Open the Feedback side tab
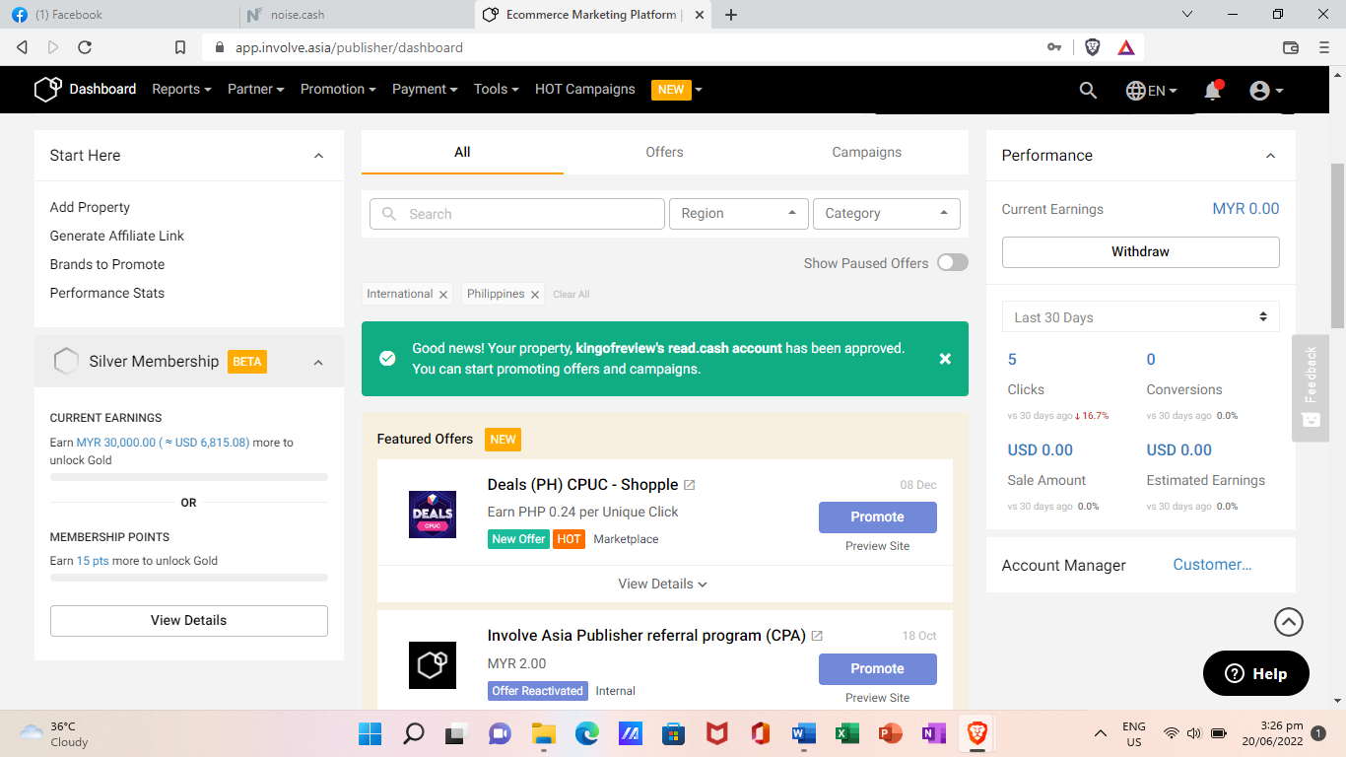The width and height of the screenshot is (1346, 757). 1311,387
